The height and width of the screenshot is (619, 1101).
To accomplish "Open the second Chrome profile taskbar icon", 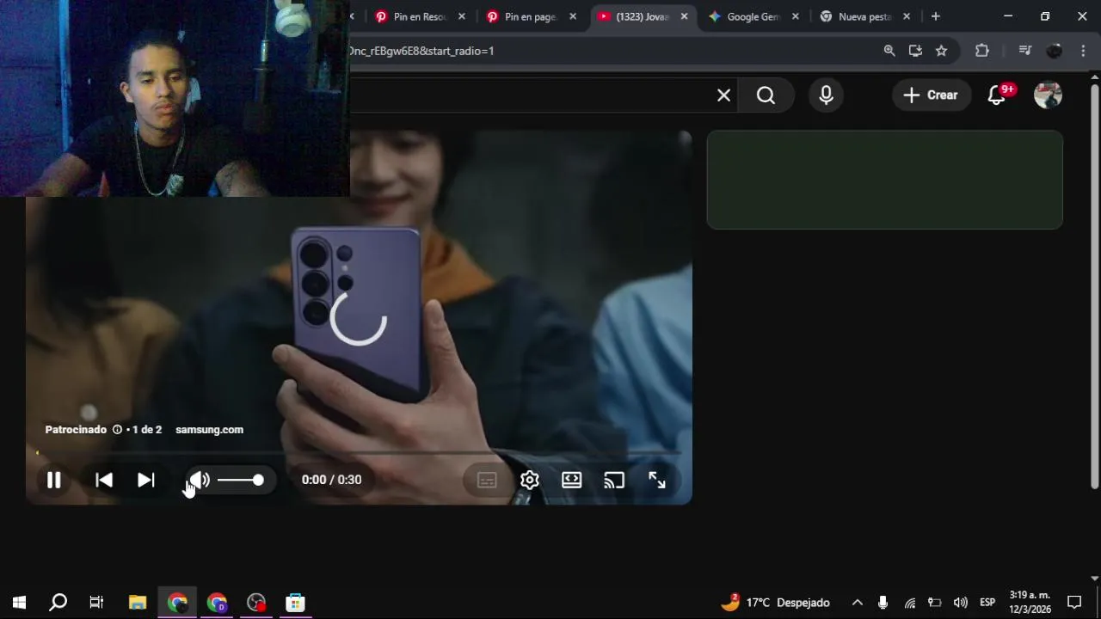I will 217,603.
